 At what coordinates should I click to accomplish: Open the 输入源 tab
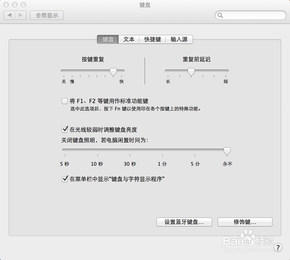pyautogui.click(x=179, y=39)
